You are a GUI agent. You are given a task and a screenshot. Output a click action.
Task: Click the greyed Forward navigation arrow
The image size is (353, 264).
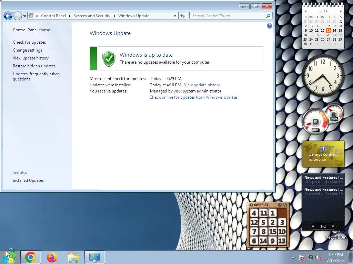click(x=18, y=16)
